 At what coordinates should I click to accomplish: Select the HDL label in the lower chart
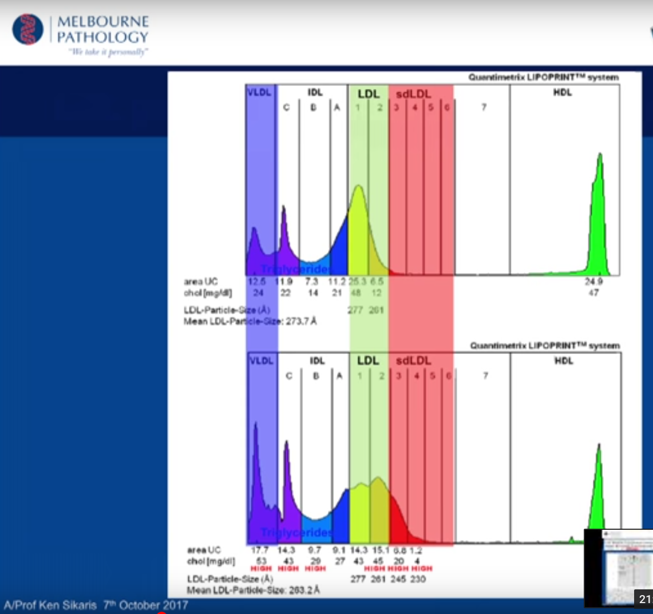pos(564,361)
